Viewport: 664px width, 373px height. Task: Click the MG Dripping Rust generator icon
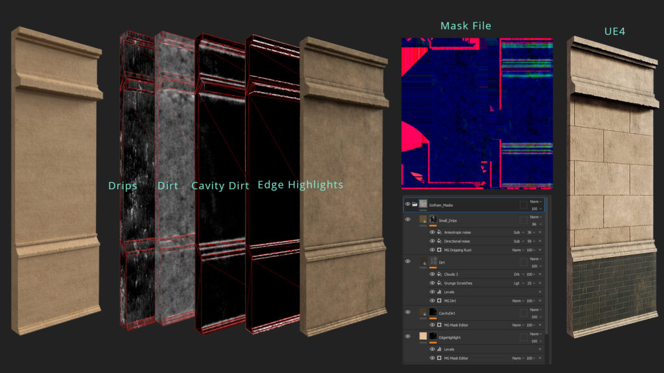pos(439,251)
